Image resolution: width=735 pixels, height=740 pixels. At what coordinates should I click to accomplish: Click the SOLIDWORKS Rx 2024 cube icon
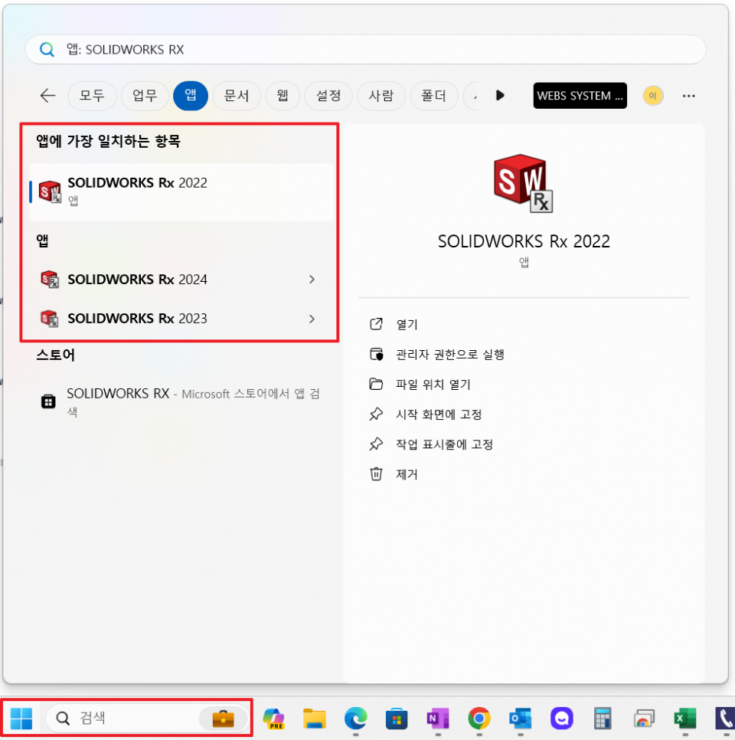[49, 280]
